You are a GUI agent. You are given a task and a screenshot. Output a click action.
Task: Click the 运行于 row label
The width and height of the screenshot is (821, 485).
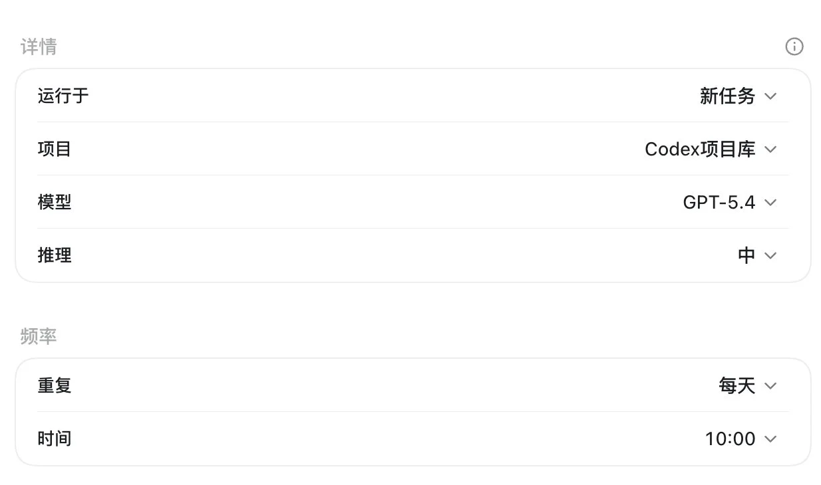pos(63,96)
